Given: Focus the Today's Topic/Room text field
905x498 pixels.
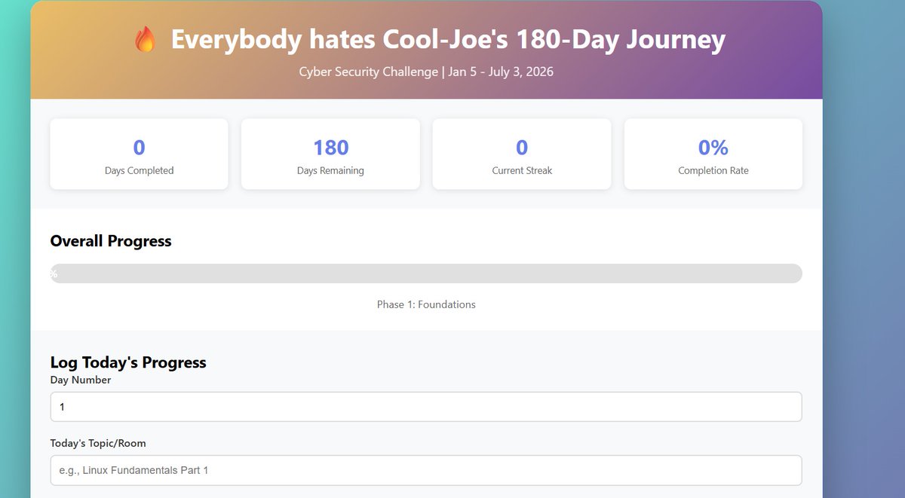Looking at the screenshot, I should [426, 470].
